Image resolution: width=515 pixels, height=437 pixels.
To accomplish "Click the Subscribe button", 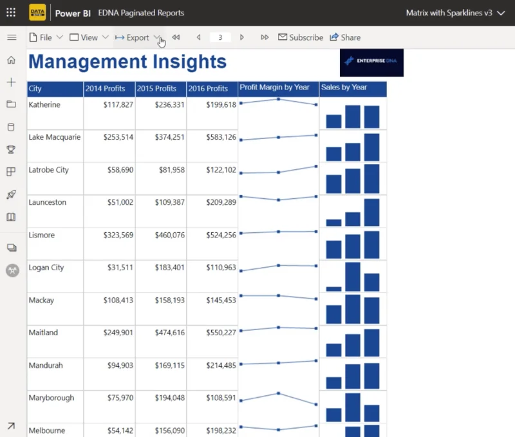I will pyautogui.click(x=301, y=37).
